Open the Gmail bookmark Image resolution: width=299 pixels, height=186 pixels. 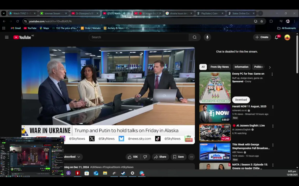pos(16,28)
